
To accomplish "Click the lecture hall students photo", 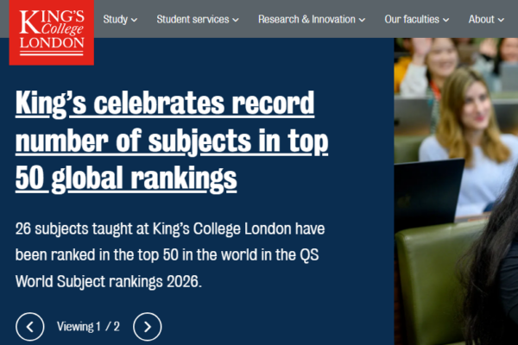I will tap(456, 191).
